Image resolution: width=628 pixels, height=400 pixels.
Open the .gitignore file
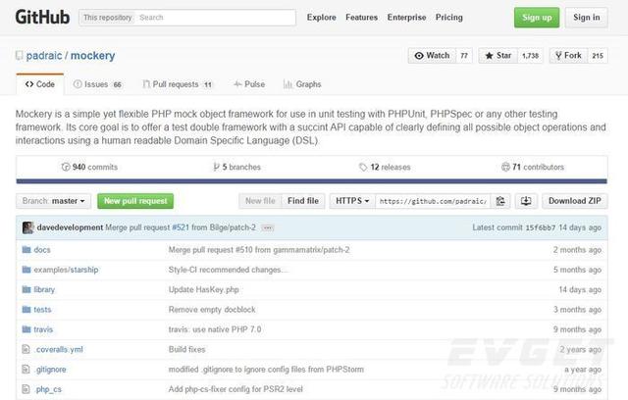[51, 370]
